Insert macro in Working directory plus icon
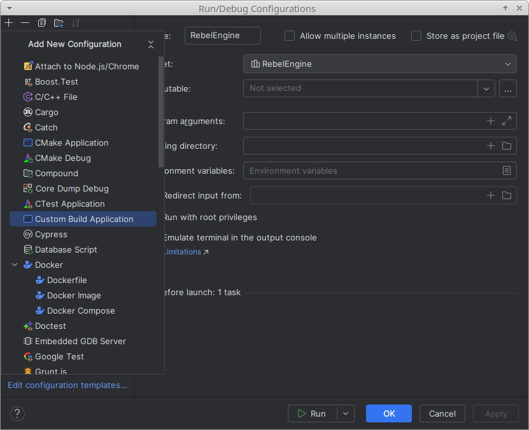Screen dimensions: 529x430 click(491, 146)
